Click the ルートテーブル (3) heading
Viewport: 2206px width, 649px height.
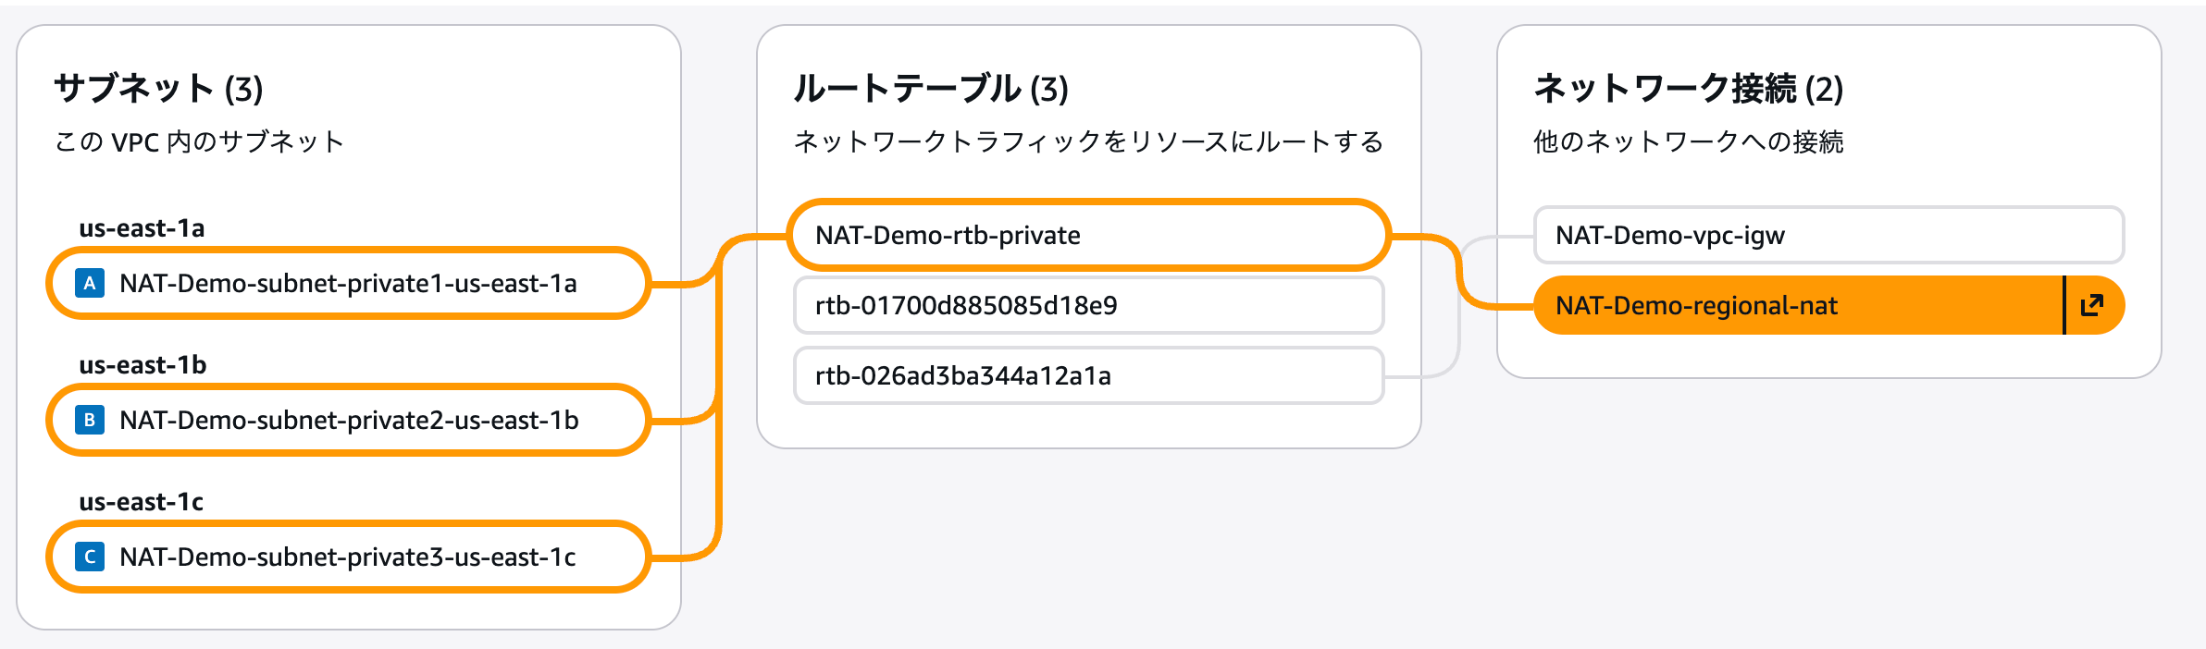tap(930, 89)
